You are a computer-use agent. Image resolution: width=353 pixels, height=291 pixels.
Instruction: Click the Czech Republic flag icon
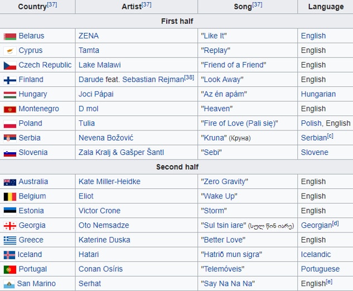(x=10, y=66)
